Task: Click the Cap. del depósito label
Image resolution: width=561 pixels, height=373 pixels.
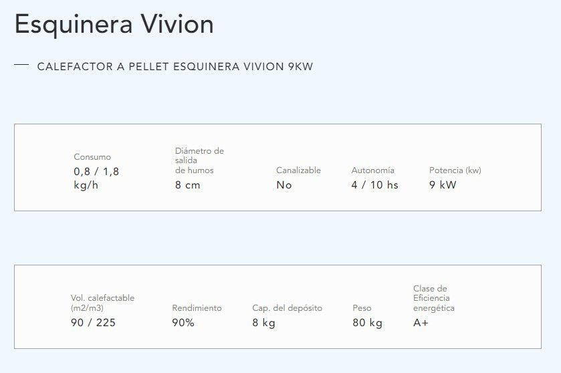Action: (x=288, y=308)
